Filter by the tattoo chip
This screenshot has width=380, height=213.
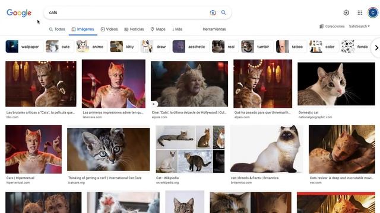point(291,47)
